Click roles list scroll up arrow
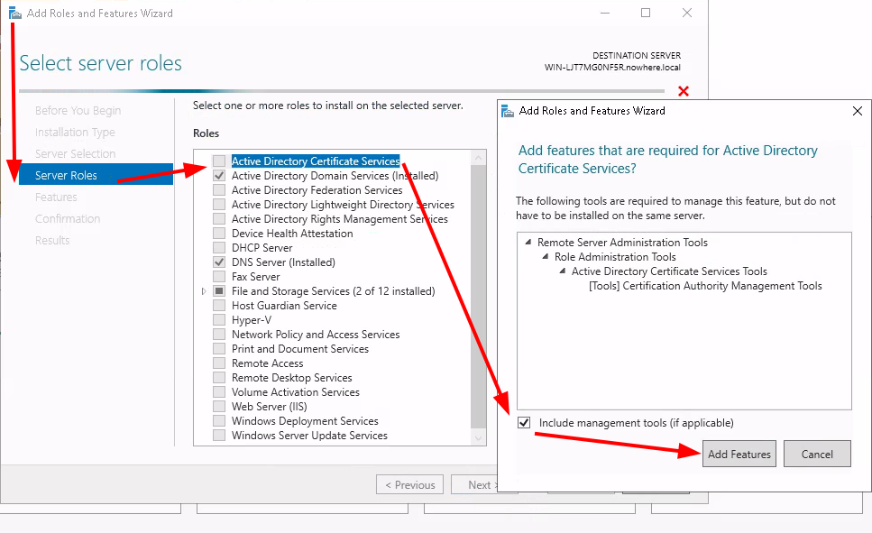872x533 pixels. click(478, 158)
